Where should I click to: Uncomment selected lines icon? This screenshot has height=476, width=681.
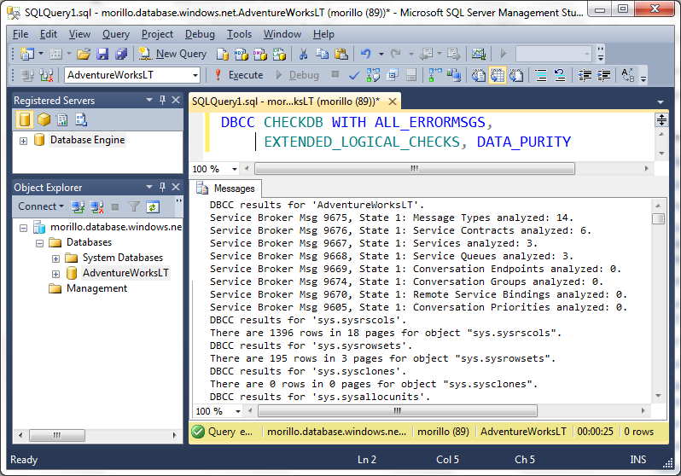click(561, 75)
